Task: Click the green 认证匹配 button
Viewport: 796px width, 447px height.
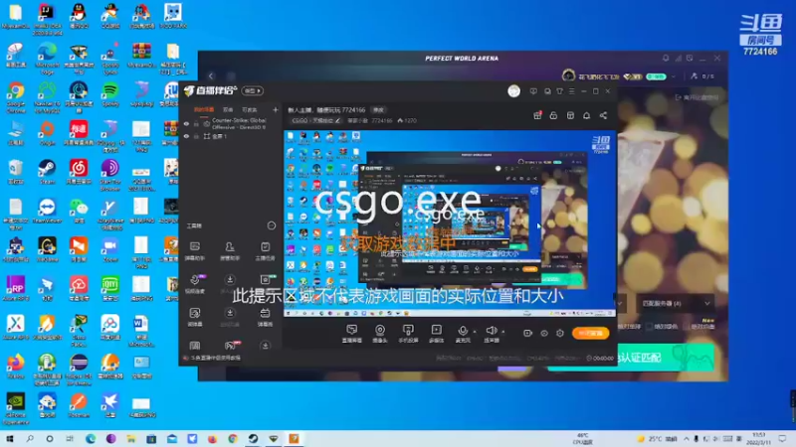Action: point(631,358)
